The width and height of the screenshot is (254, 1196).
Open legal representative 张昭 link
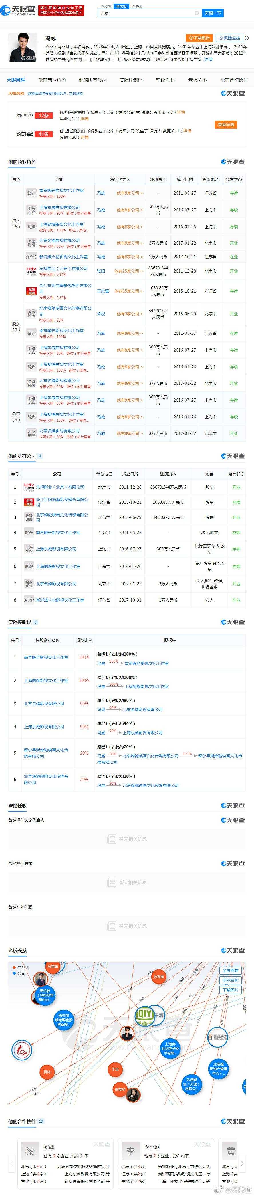[x=101, y=271]
